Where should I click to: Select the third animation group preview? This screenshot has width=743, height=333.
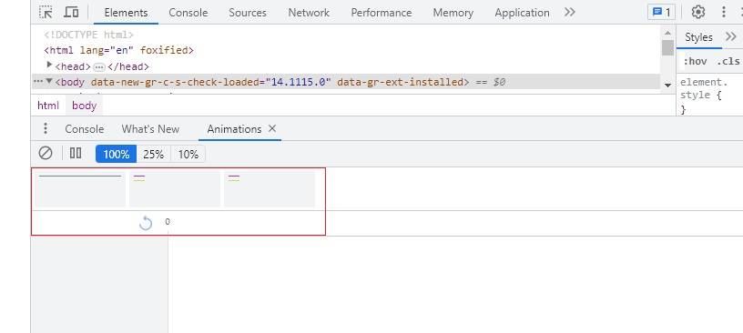270,189
